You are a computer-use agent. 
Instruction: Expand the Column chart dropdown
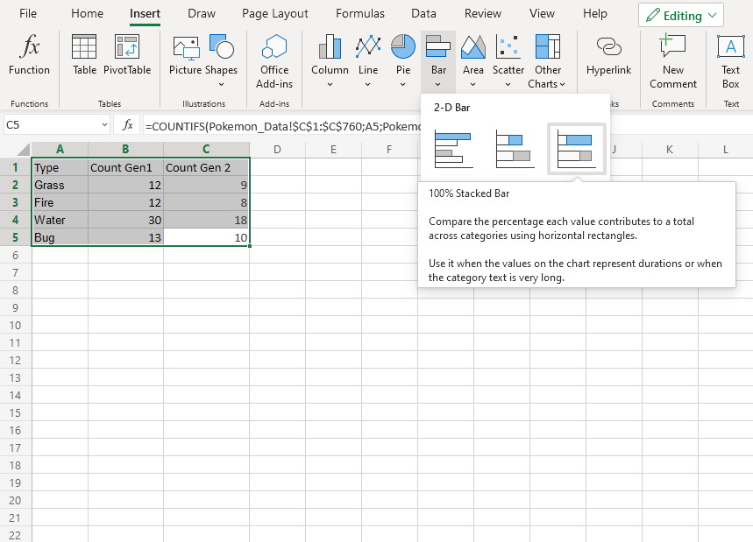point(330,84)
